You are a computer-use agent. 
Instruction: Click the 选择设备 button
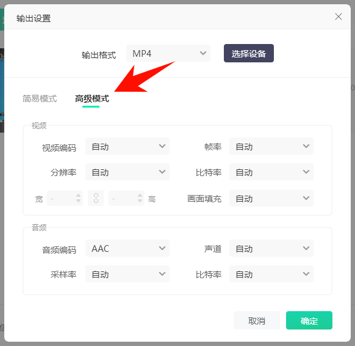[x=249, y=53]
